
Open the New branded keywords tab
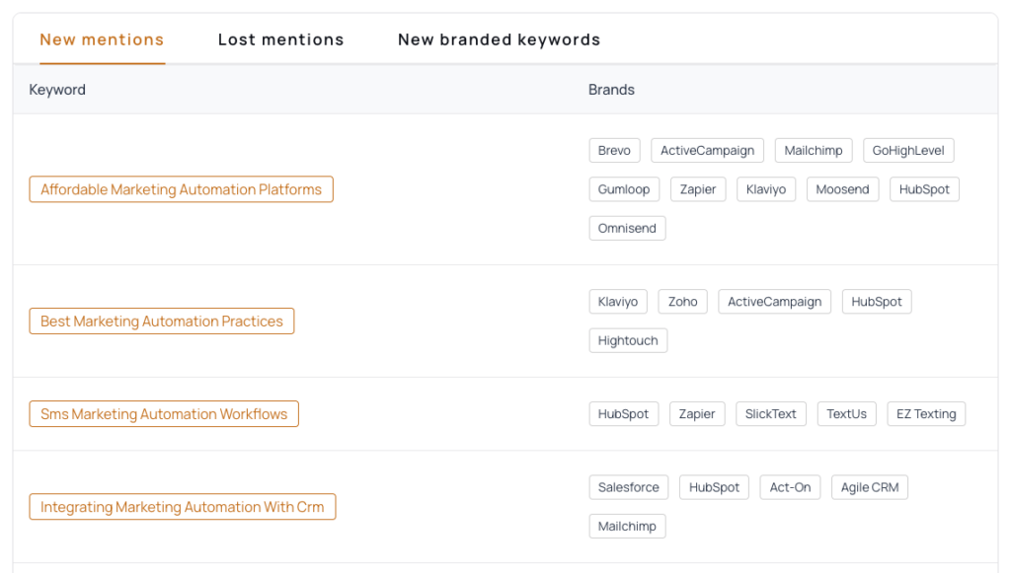coord(499,40)
